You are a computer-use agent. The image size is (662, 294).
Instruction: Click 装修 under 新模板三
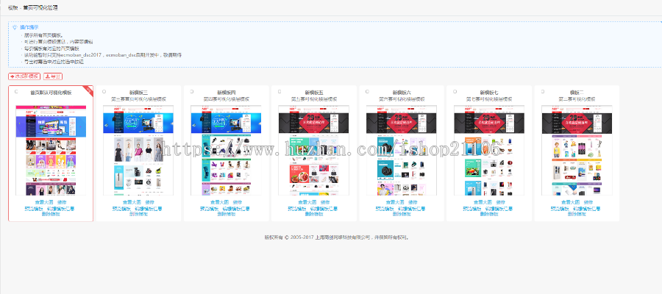pyautogui.click(x=149, y=202)
